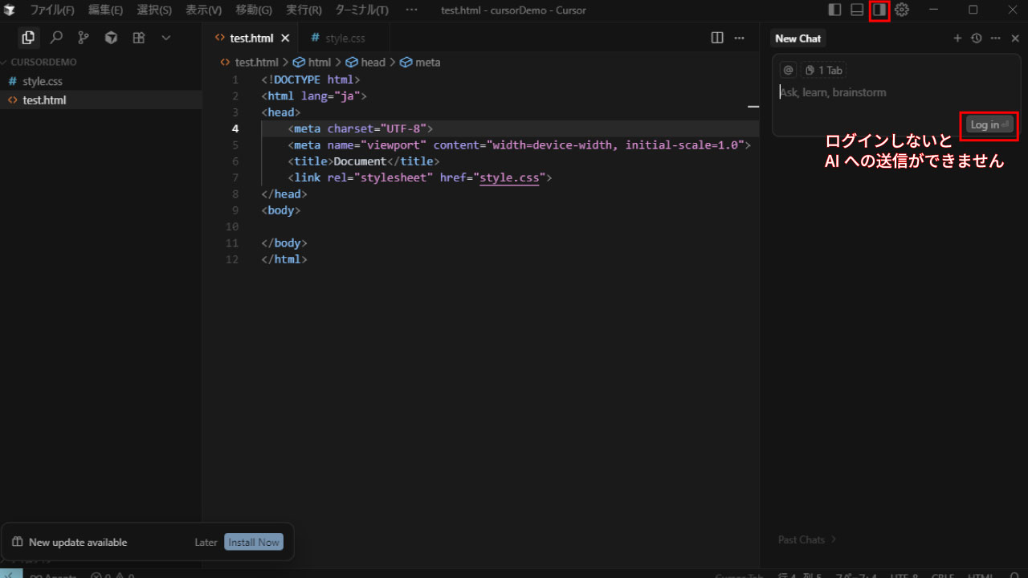Follow the style.css link in the href attribute

(x=509, y=177)
